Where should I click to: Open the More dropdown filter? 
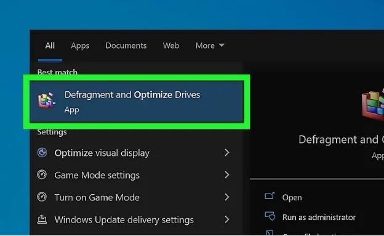[210, 46]
